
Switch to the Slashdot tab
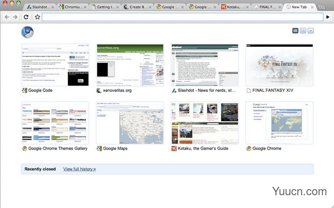tap(40, 7)
